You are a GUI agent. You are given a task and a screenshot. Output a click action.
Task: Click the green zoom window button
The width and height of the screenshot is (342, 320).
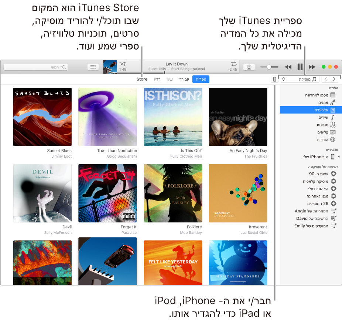tap(324, 67)
